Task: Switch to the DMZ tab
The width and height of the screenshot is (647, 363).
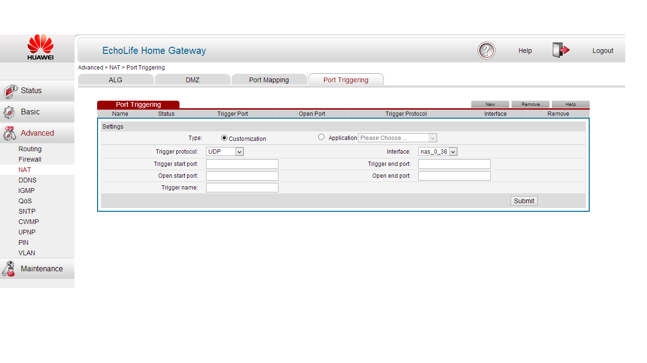Action: click(192, 80)
